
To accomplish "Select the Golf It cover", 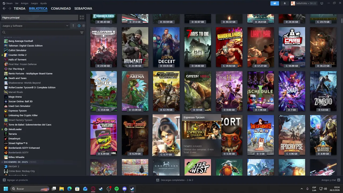I will (x=103, y=91).
